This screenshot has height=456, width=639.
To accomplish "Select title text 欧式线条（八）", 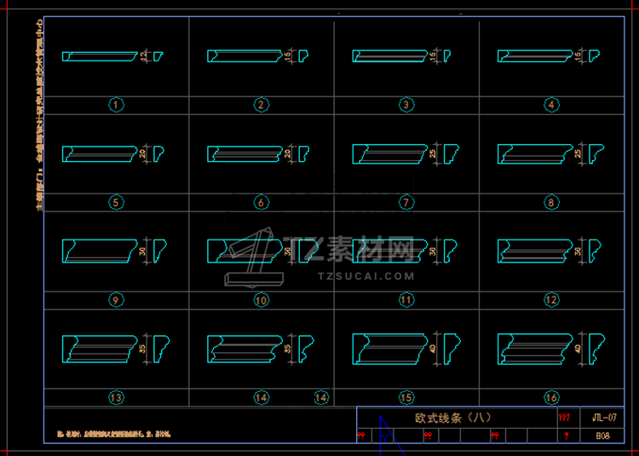I will (452, 418).
